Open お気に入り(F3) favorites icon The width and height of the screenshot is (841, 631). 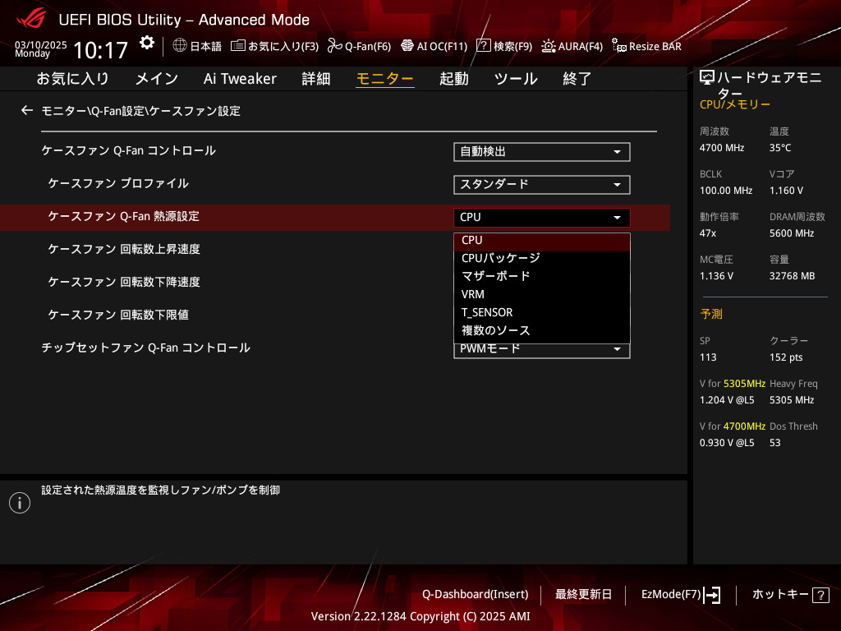click(x=237, y=46)
